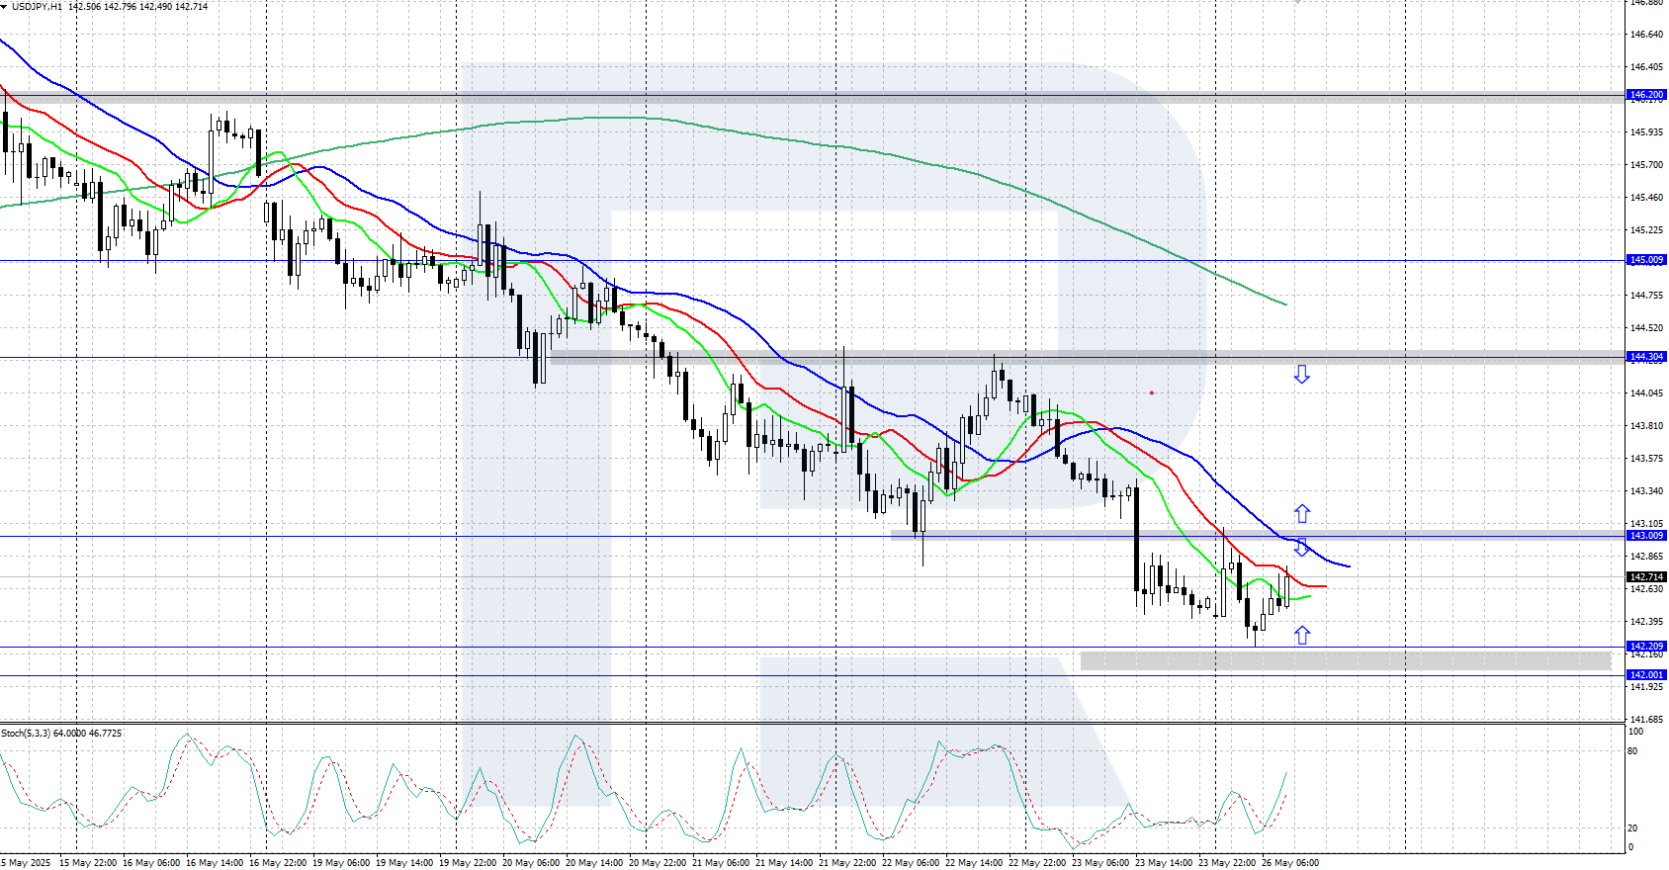
Task: Click the 16 May 14:00 time axis label
Action: pyautogui.click(x=215, y=863)
